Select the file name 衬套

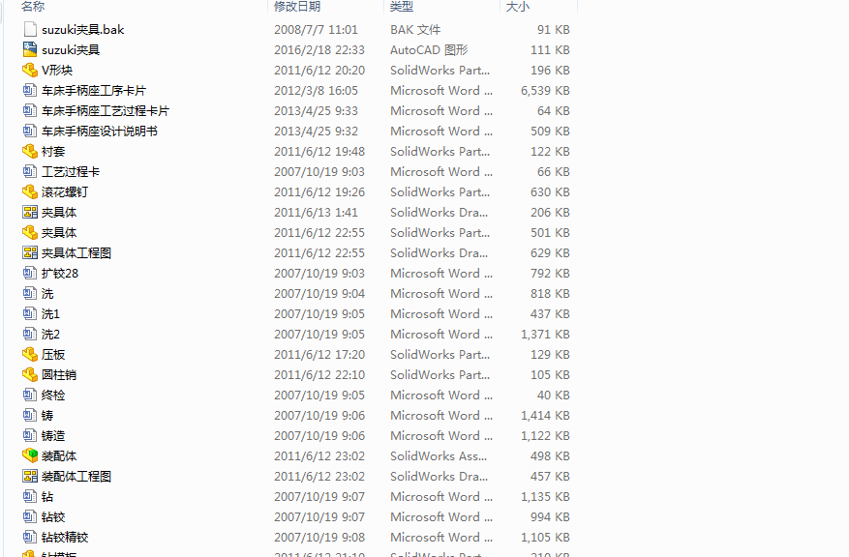click(x=53, y=152)
